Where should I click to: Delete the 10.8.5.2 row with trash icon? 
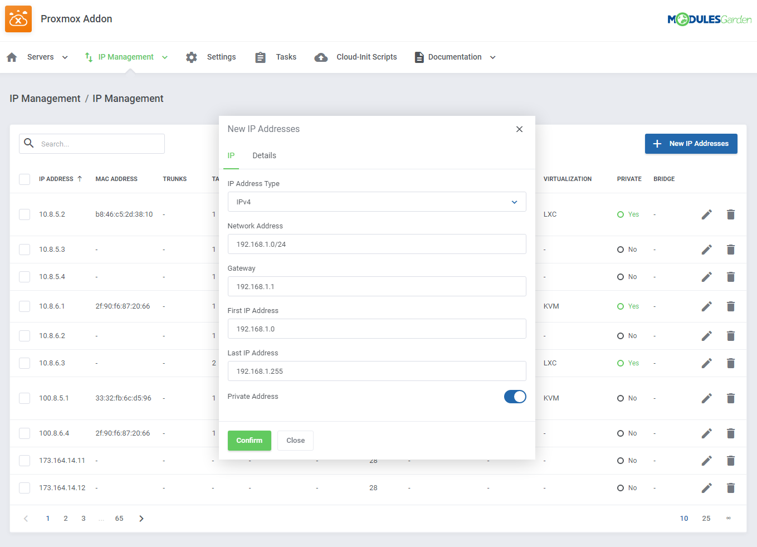731,214
